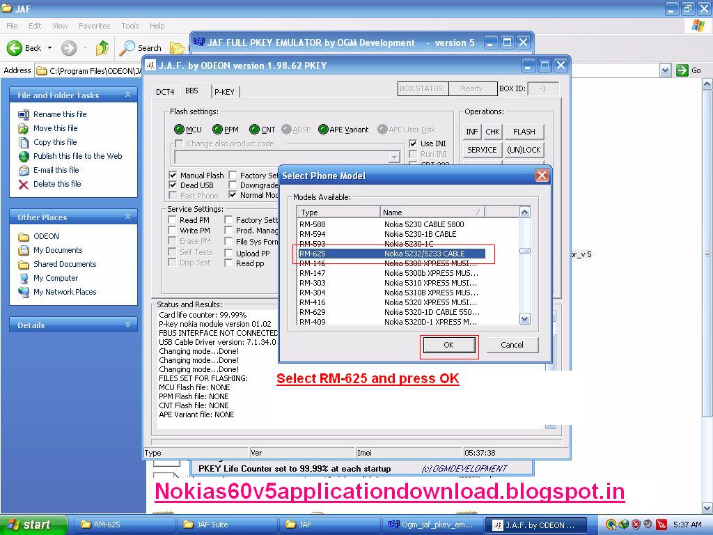Click the INF operation button
This screenshot has height=535, width=713.
[472, 132]
